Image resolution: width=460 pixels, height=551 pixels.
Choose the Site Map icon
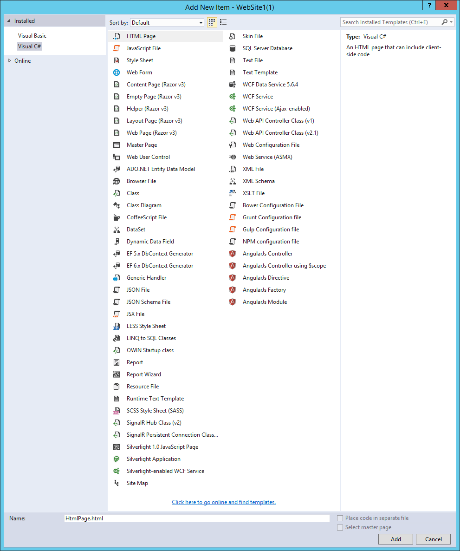pos(117,483)
